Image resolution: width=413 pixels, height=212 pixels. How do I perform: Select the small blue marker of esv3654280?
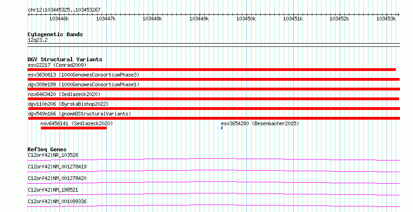(x=222, y=128)
